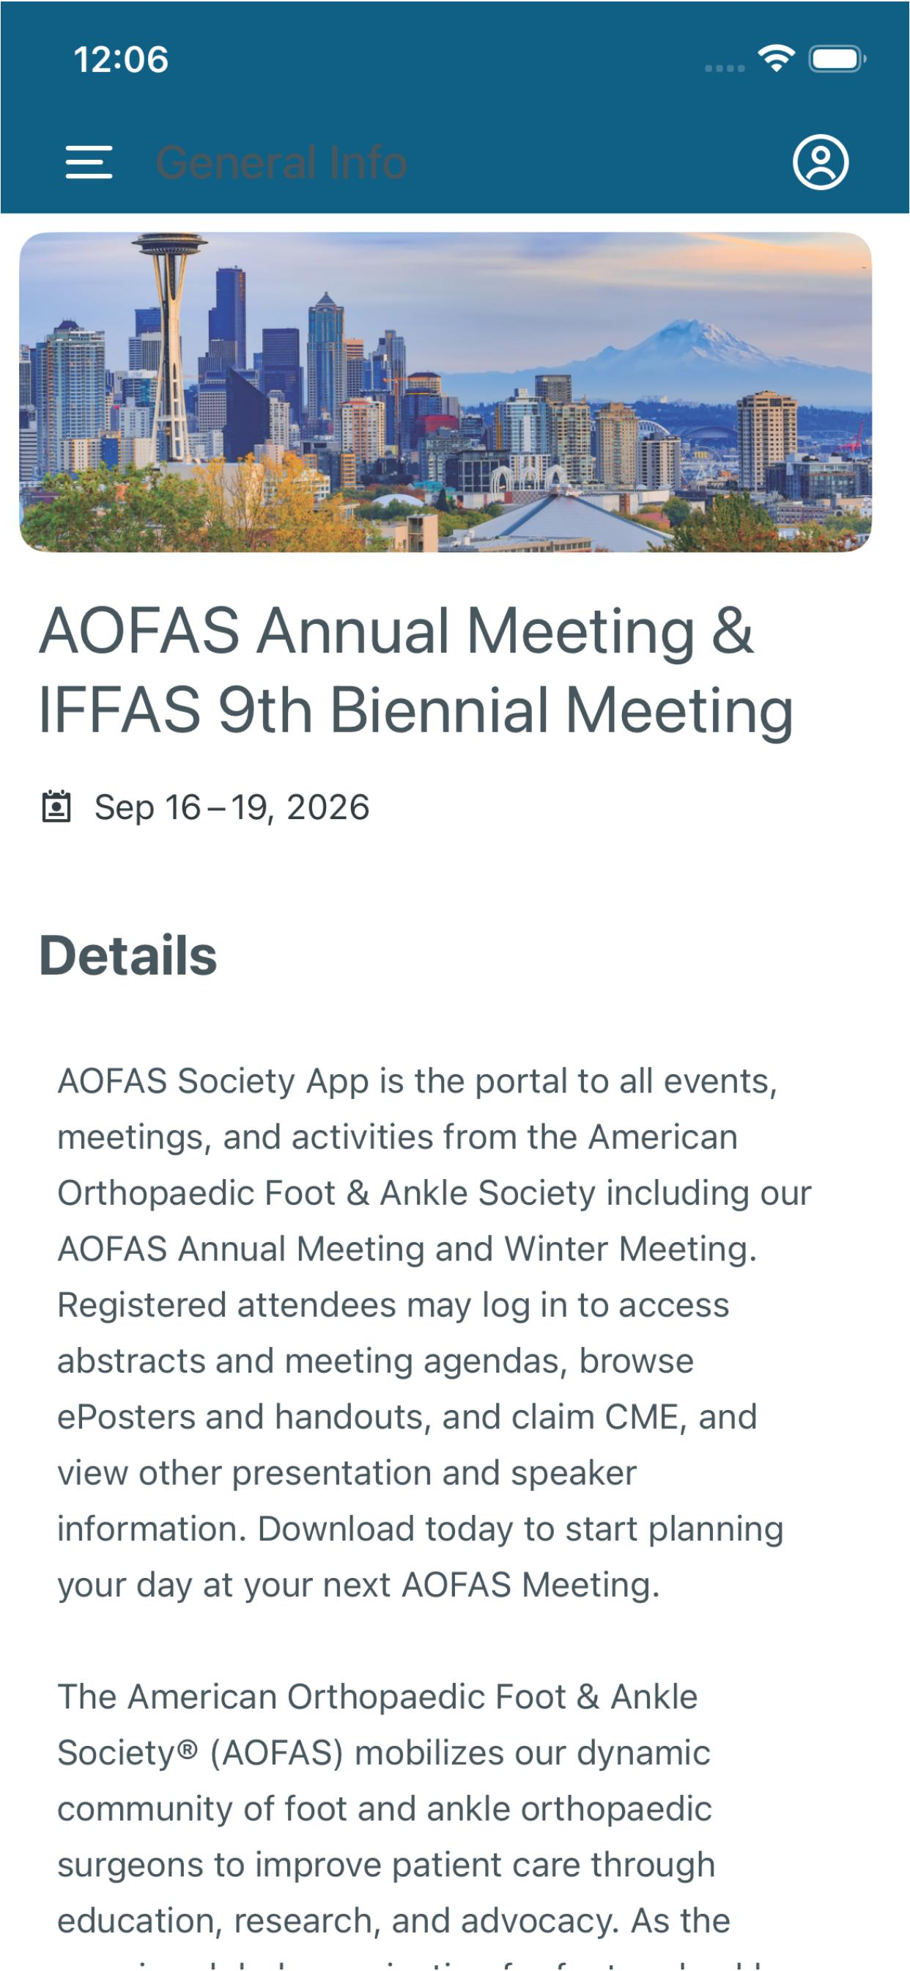910x1971 pixels.
Task: Tap the "AOFAS Society App is the portal" line
Action: 418,1081
